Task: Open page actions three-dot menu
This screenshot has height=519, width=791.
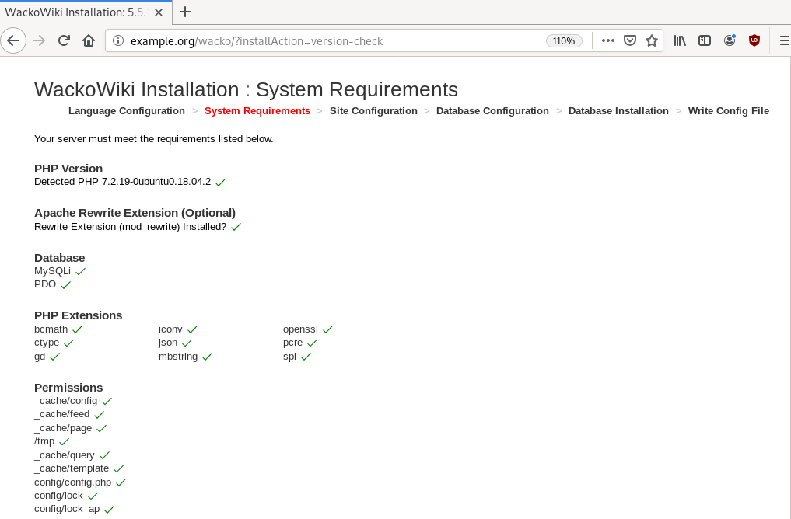Action: pyautogui.click(x=608, y=40)
